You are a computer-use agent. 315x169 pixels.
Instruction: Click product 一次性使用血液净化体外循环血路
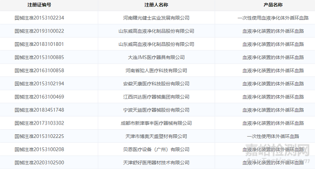273,18
